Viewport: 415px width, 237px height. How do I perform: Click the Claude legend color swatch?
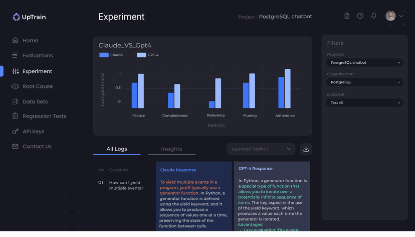(104, 55)
